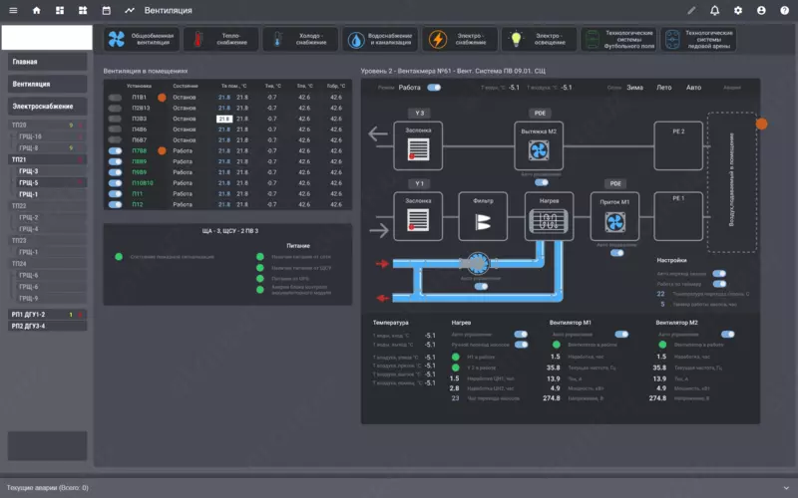Go to the home screen icon
The width and height of the screenshot is (798, 498).
36,10
